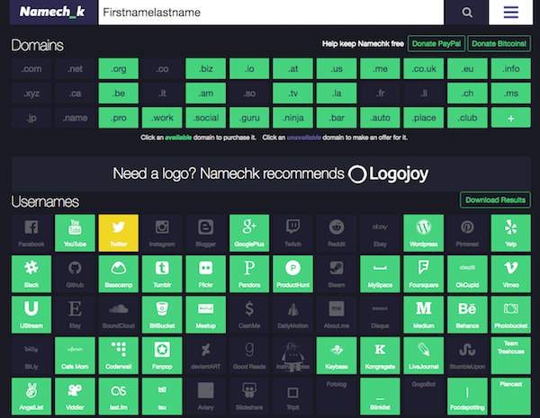540x418 pixels.
Task: Click the Twitch username tile
Action: pyautogui.click(x=292, y=233)
